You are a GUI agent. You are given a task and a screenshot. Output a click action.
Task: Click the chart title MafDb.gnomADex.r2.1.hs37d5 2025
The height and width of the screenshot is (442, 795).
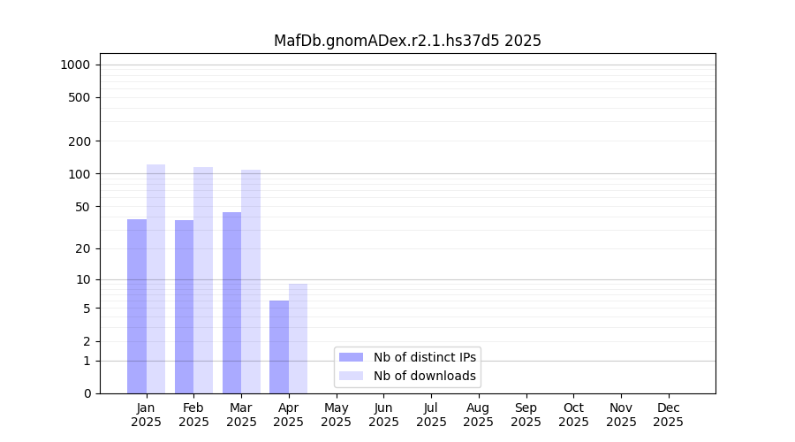click(407, 41)
